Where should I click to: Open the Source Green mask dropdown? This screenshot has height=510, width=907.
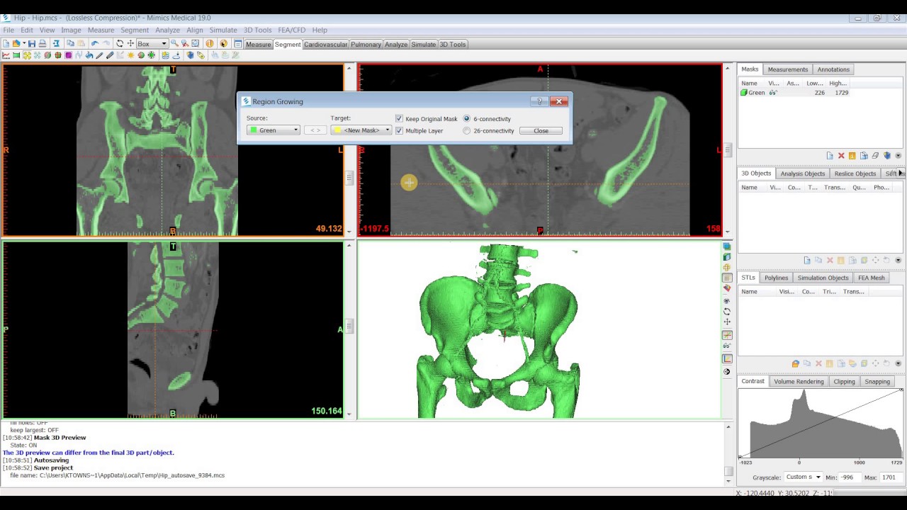pyautogui.click(x=273, y=130)
